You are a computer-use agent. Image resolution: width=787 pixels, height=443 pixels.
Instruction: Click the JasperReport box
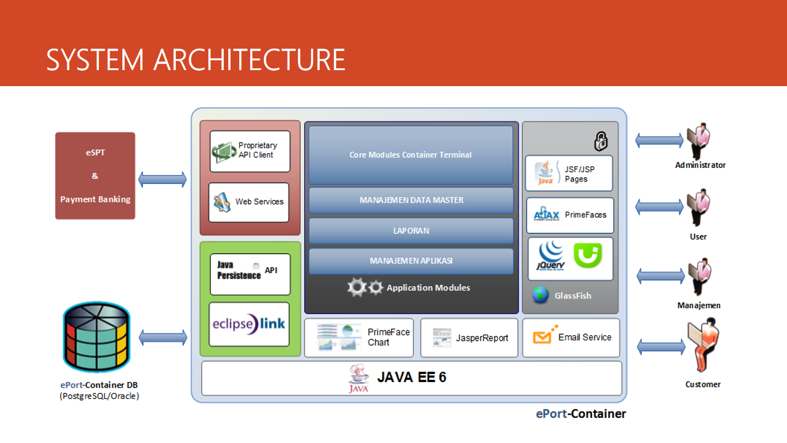469,338
